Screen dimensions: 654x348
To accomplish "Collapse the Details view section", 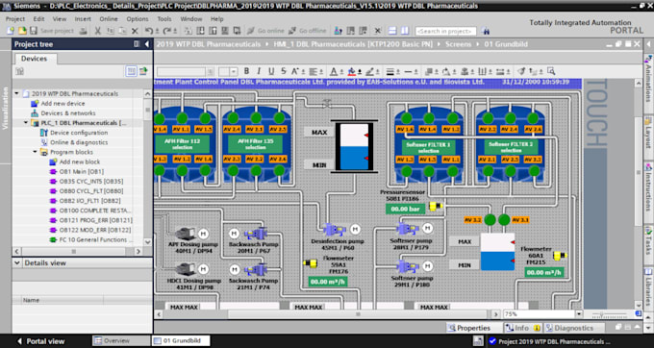I will pyautogui.click(x=17, y=263).
